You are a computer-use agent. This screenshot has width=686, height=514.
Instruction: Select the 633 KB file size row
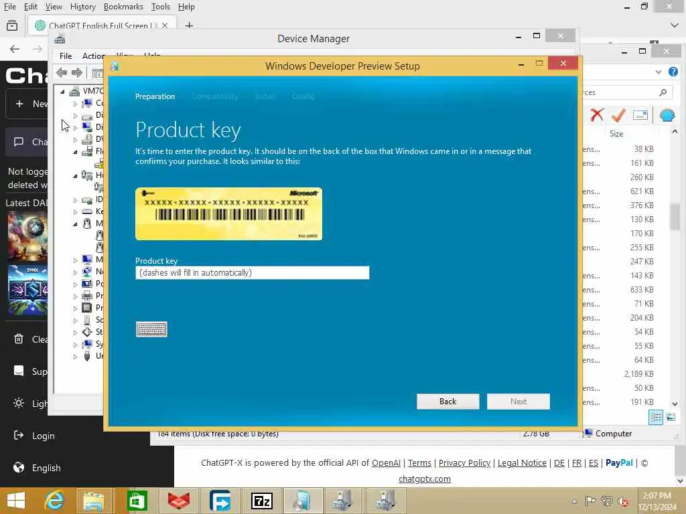coord(641,290)
